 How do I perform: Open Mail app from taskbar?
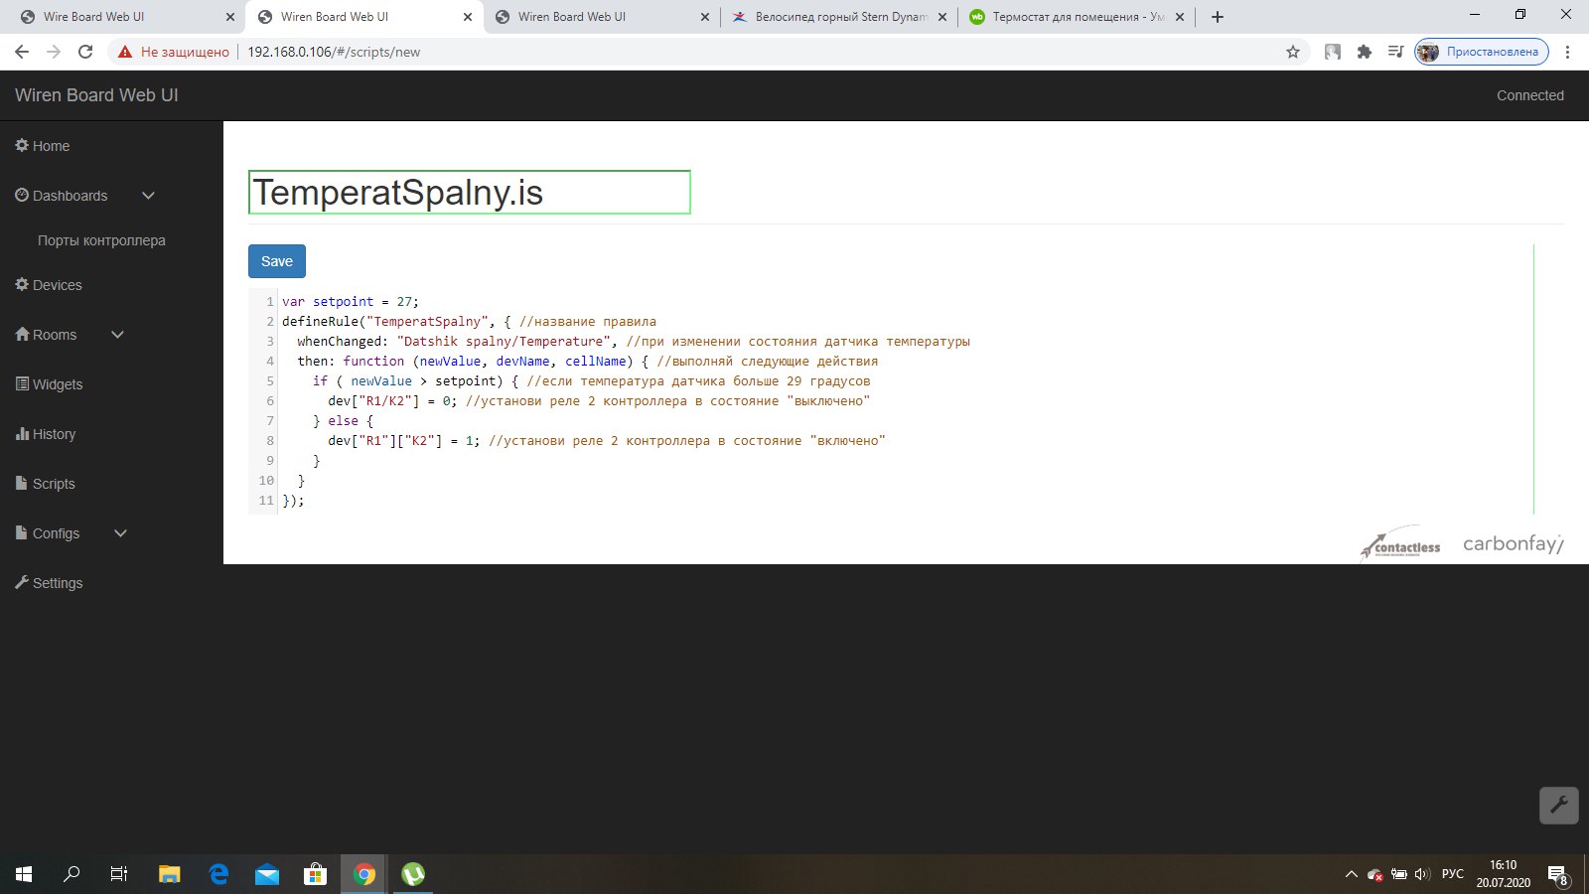pos(267,874)
